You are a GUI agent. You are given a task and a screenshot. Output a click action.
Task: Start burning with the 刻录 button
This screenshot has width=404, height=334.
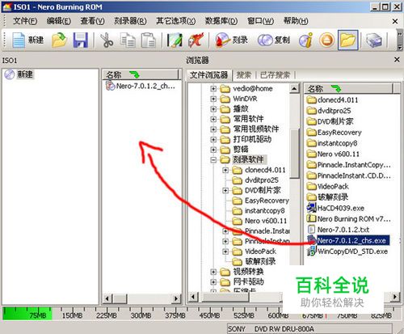232,40
